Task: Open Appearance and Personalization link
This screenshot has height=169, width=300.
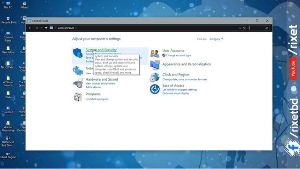Action: (x=187, y=64)
